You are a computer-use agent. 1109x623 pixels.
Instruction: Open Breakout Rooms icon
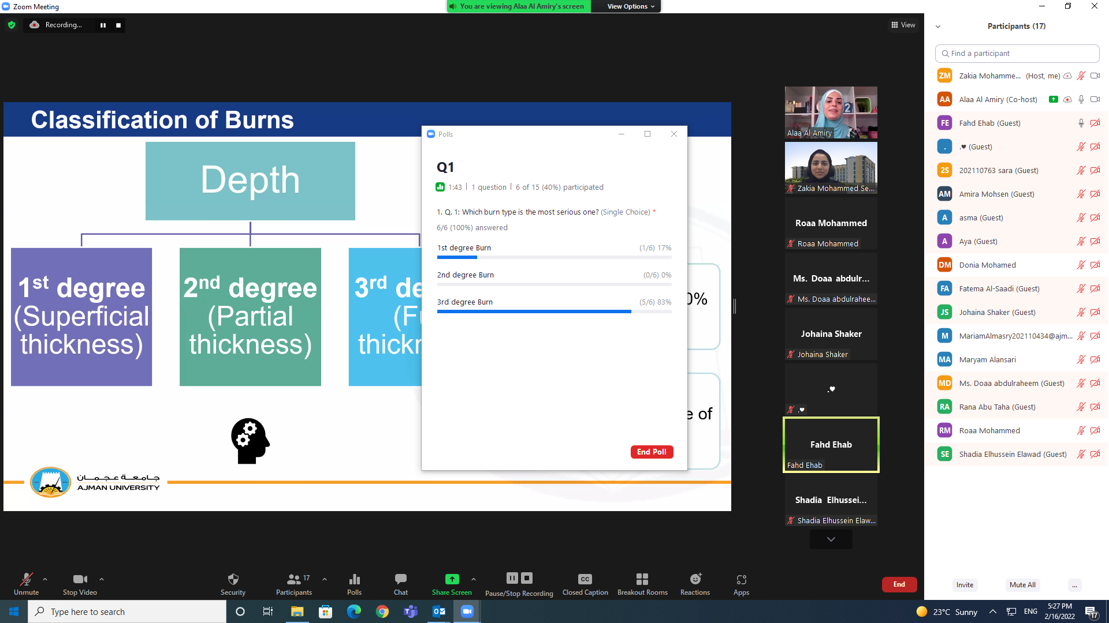[642, 580]
